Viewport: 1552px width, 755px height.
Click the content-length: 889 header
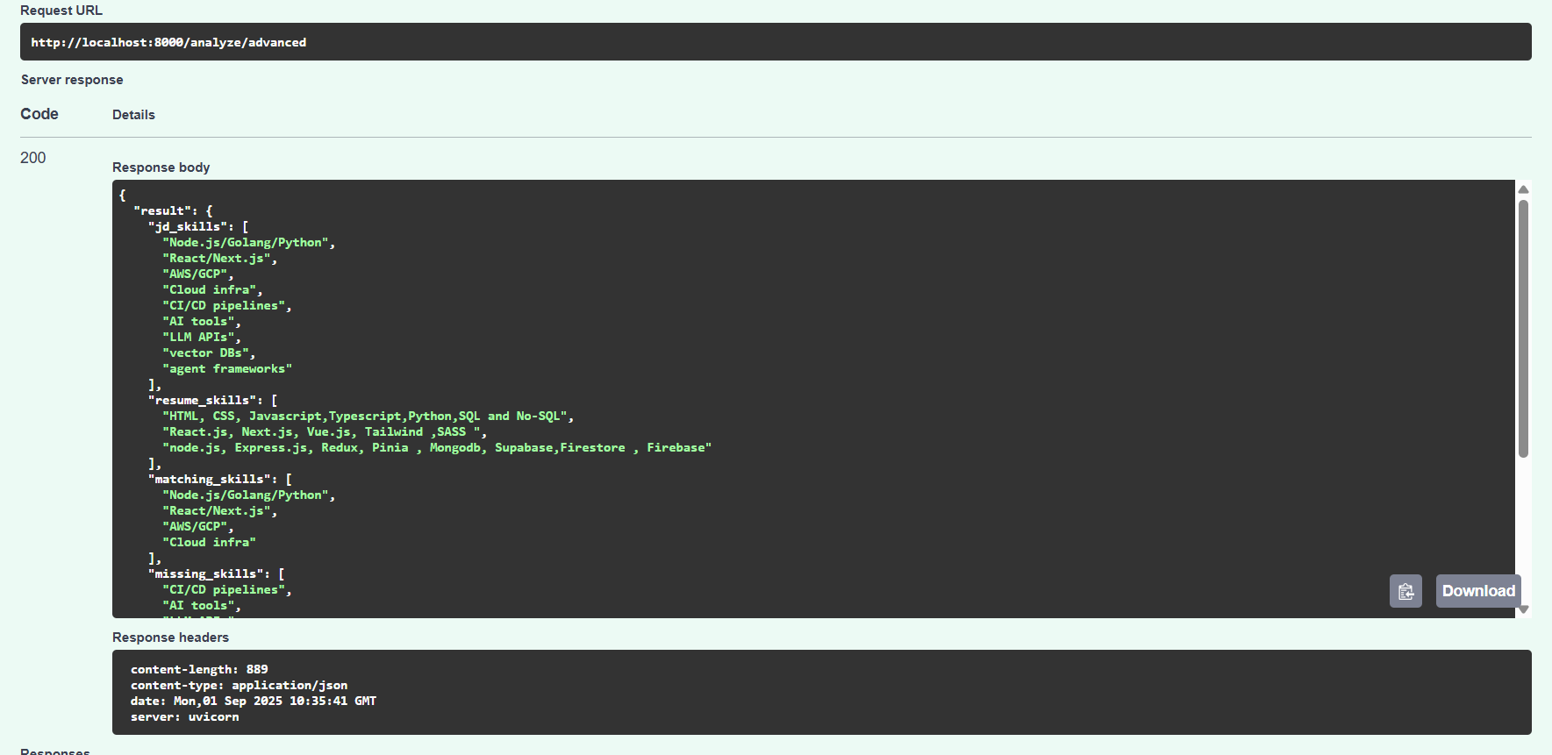(x=199, y=669)
